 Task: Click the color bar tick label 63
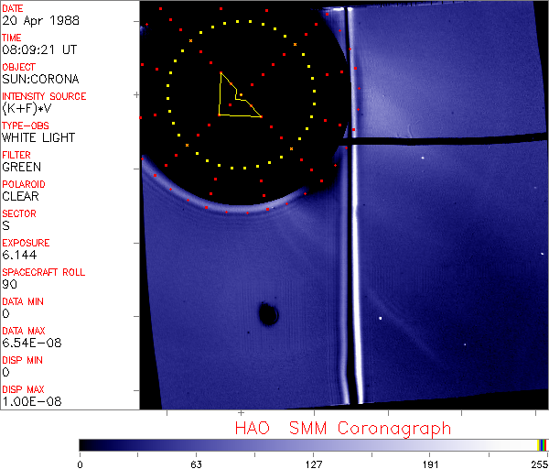[x=196, y=464]
